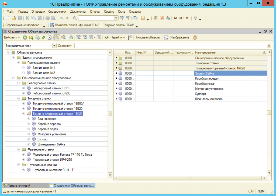This screenshot has height=196, width=276.
Task: Toggle the hierarchical view mode button
Action: [x=57, y=37]
